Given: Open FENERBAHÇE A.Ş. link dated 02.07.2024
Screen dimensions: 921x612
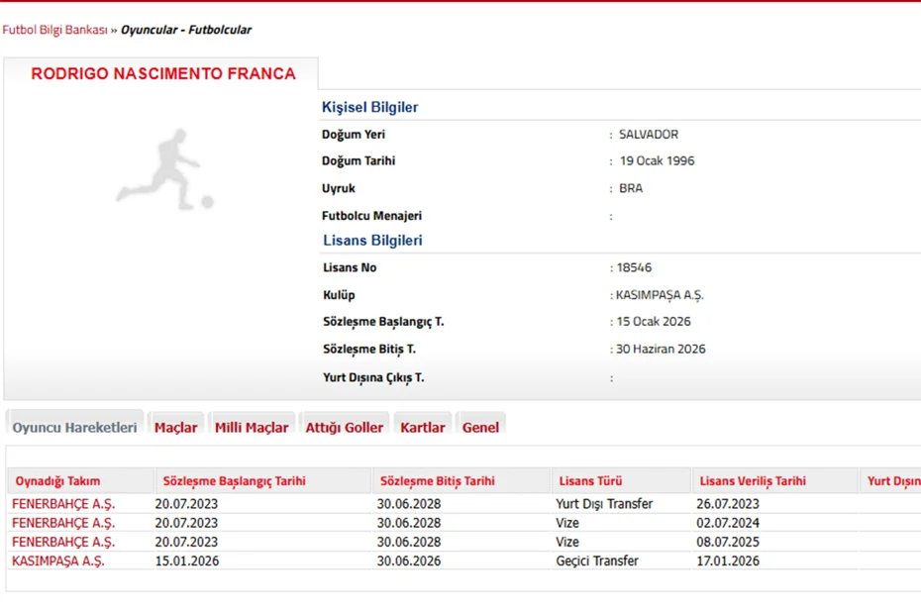Looking at the screenshot, I should click(63, 523).
